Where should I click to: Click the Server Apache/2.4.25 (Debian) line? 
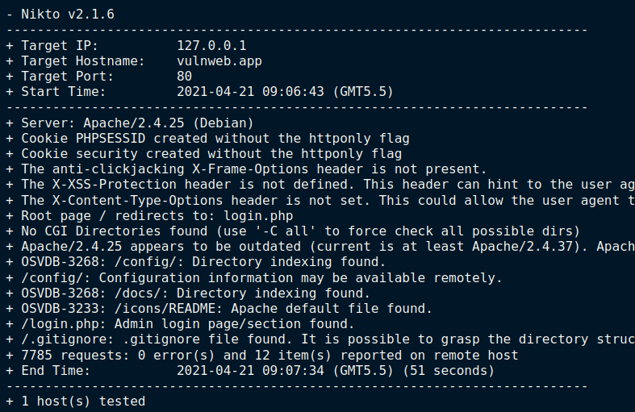click(x=130, y=123)
